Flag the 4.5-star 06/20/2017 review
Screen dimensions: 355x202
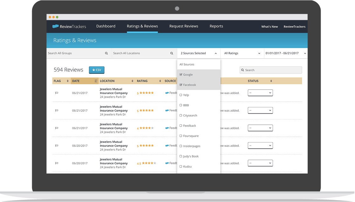point(57,163)
